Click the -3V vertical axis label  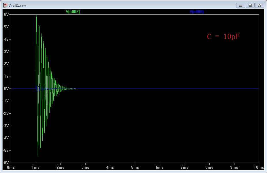coord(6,126)
